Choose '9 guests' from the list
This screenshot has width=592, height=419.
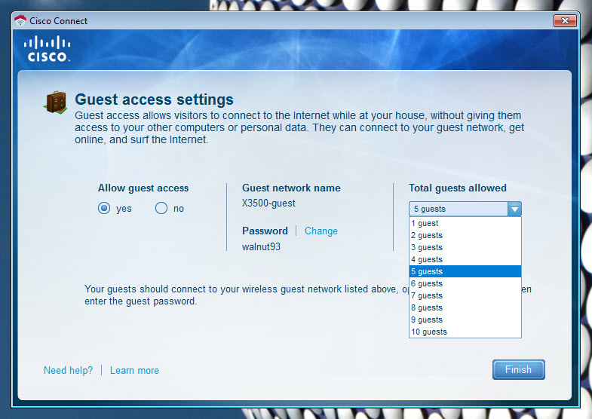[x=465, y=320]
